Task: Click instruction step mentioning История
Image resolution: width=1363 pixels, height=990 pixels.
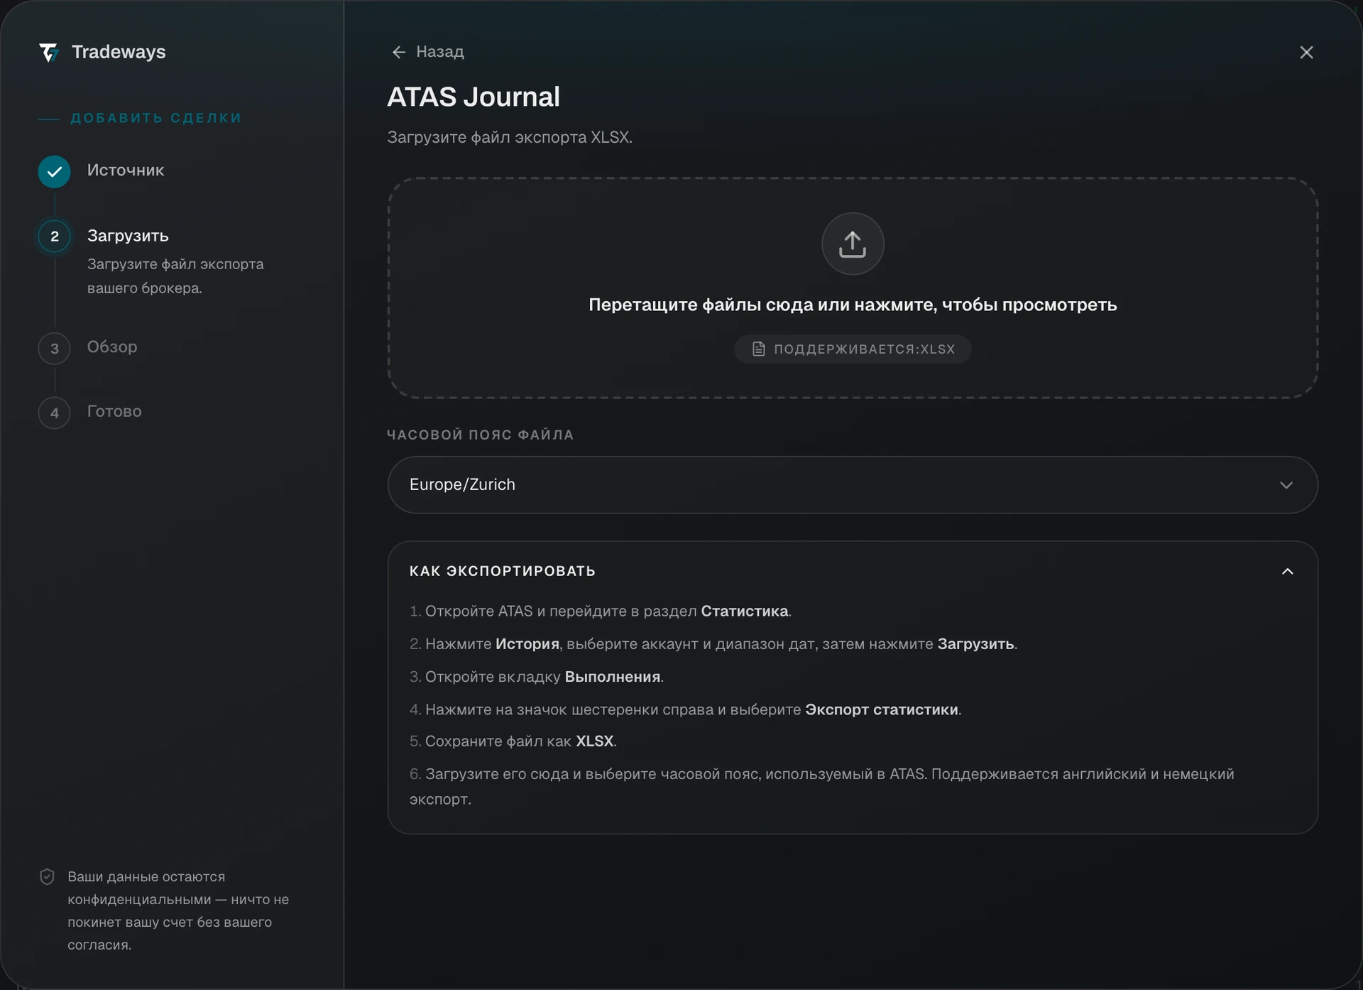Action: coord(713,644)
